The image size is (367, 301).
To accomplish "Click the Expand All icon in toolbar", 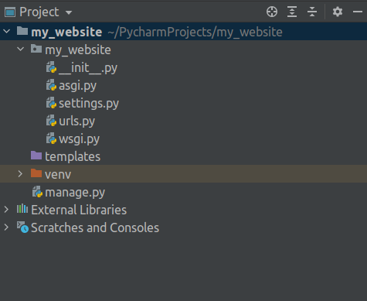I will (x=292, y=12).
